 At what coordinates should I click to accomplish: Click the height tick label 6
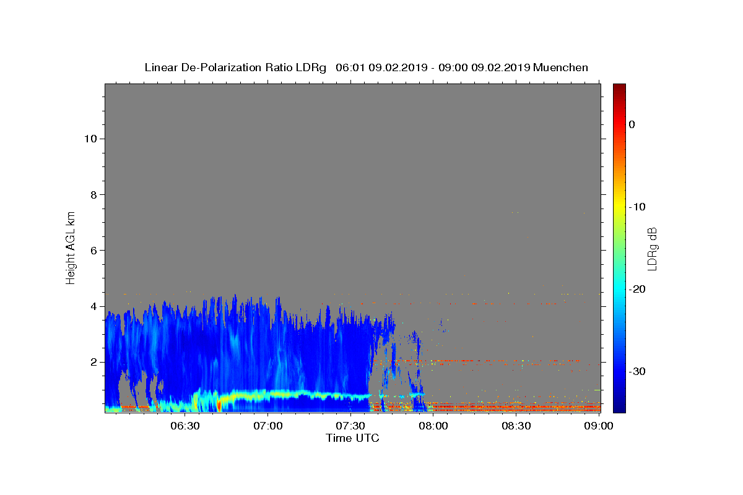coord(92,250)
